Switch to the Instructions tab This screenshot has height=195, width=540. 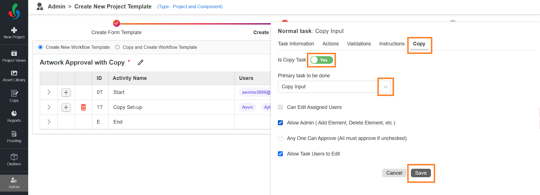tap(392, 44)
